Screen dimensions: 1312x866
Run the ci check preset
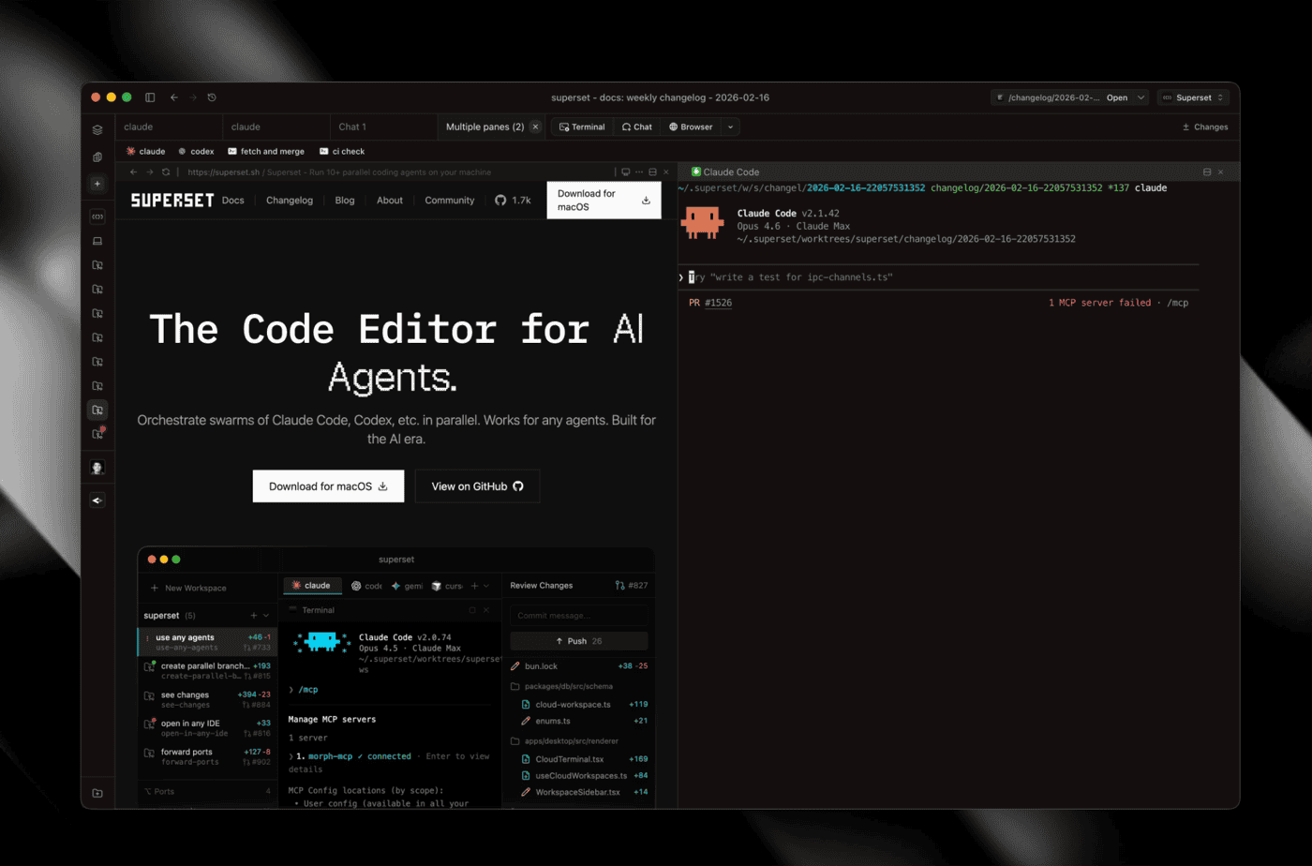click(x=342, y=151)
